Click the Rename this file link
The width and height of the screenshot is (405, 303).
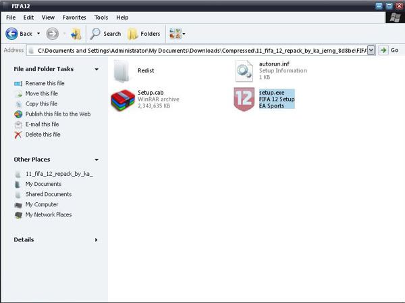pyautogui.click(x=45, y=83)
